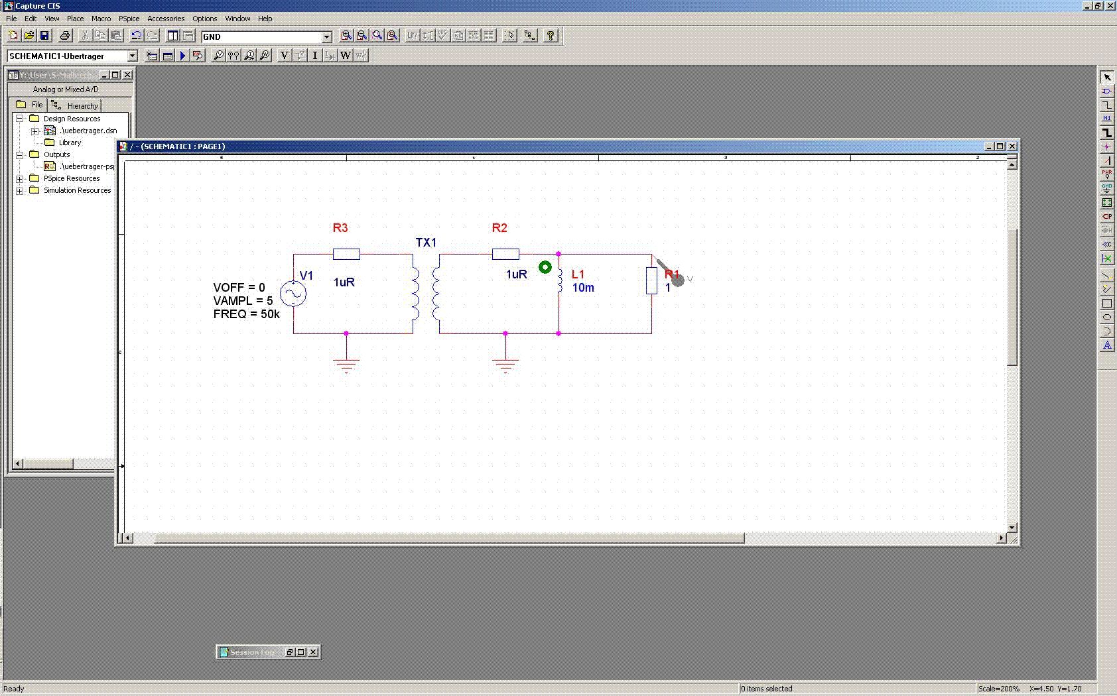Screen dimensions: 1117x696
Task: Open the PSpice menu
Action: [x=129, y=19]
